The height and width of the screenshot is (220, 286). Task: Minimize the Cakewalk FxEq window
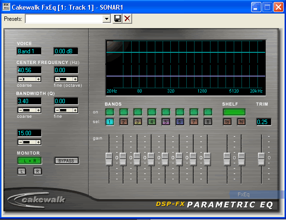click(x=256, y=7)
